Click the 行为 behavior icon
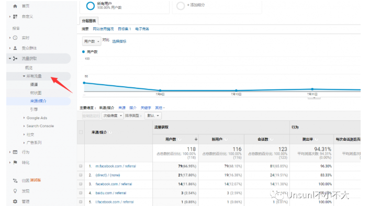The image size is (369, 206). pyautogui.click(x=15, y=152)
